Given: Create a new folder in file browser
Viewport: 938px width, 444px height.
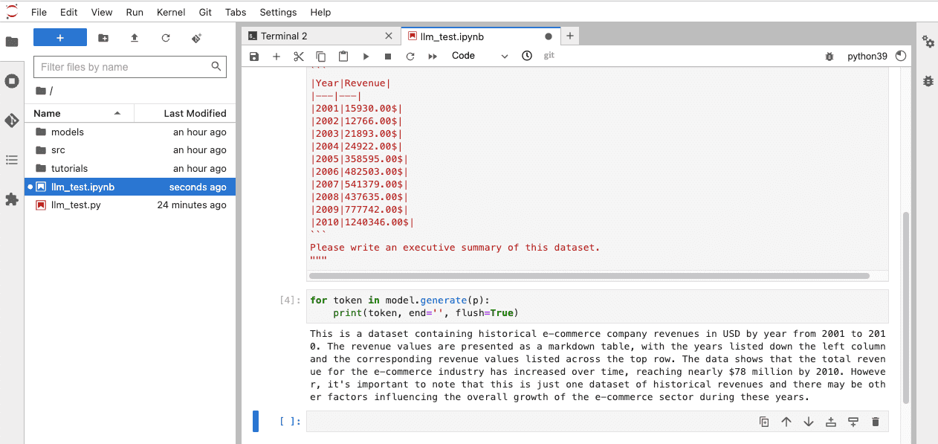Looking at the screenshot, I should coord(103,38).
